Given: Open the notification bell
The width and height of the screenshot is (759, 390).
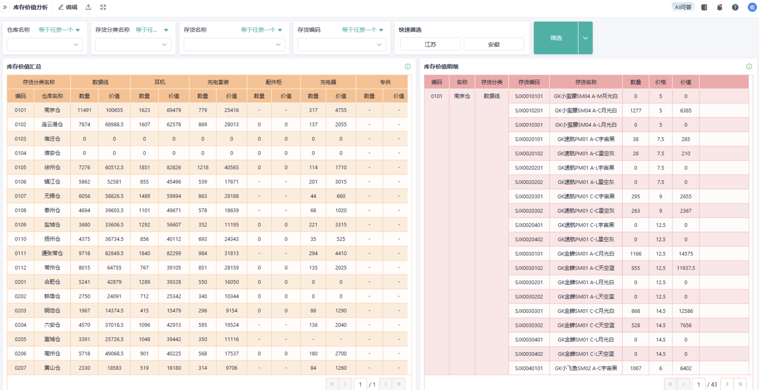Looking at the screenshot, I should 720,7.
